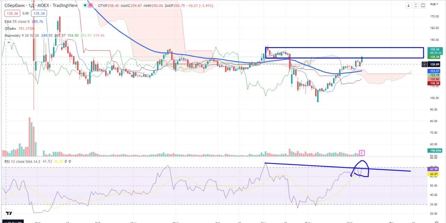Click the blue 123.27 EMA price label
Viewport: 446px width, 223px height.
coord(434,71)
